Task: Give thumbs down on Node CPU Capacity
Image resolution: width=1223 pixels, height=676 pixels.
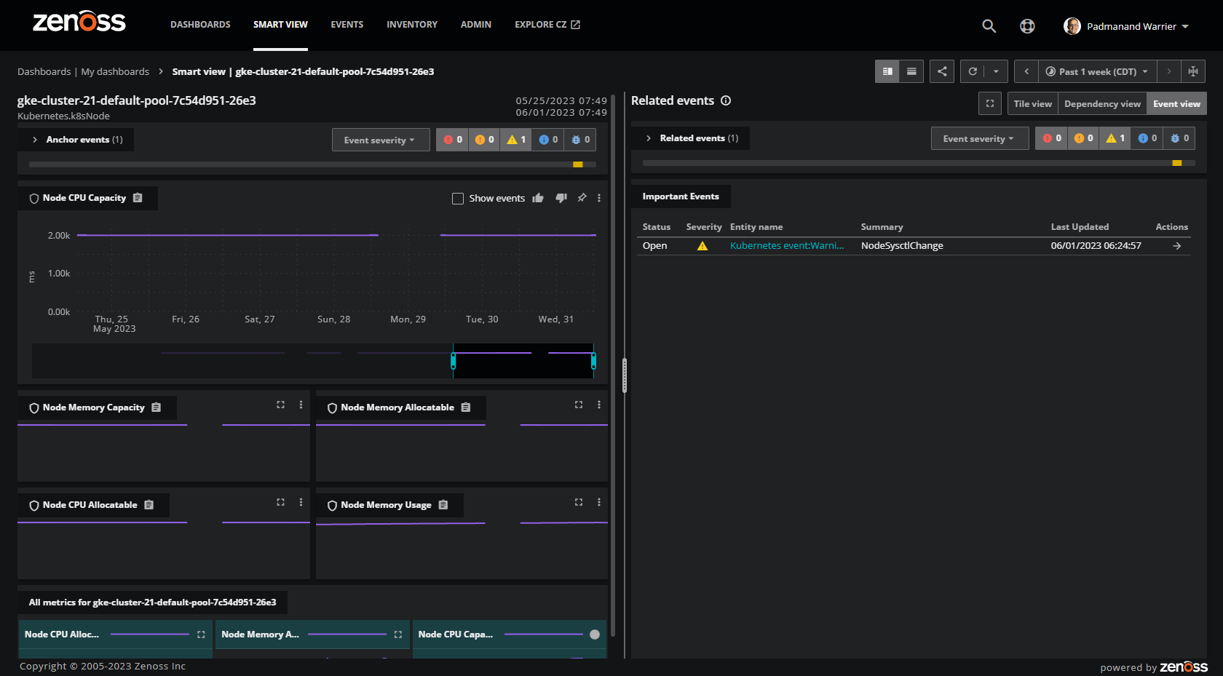Action: (561, 198)
